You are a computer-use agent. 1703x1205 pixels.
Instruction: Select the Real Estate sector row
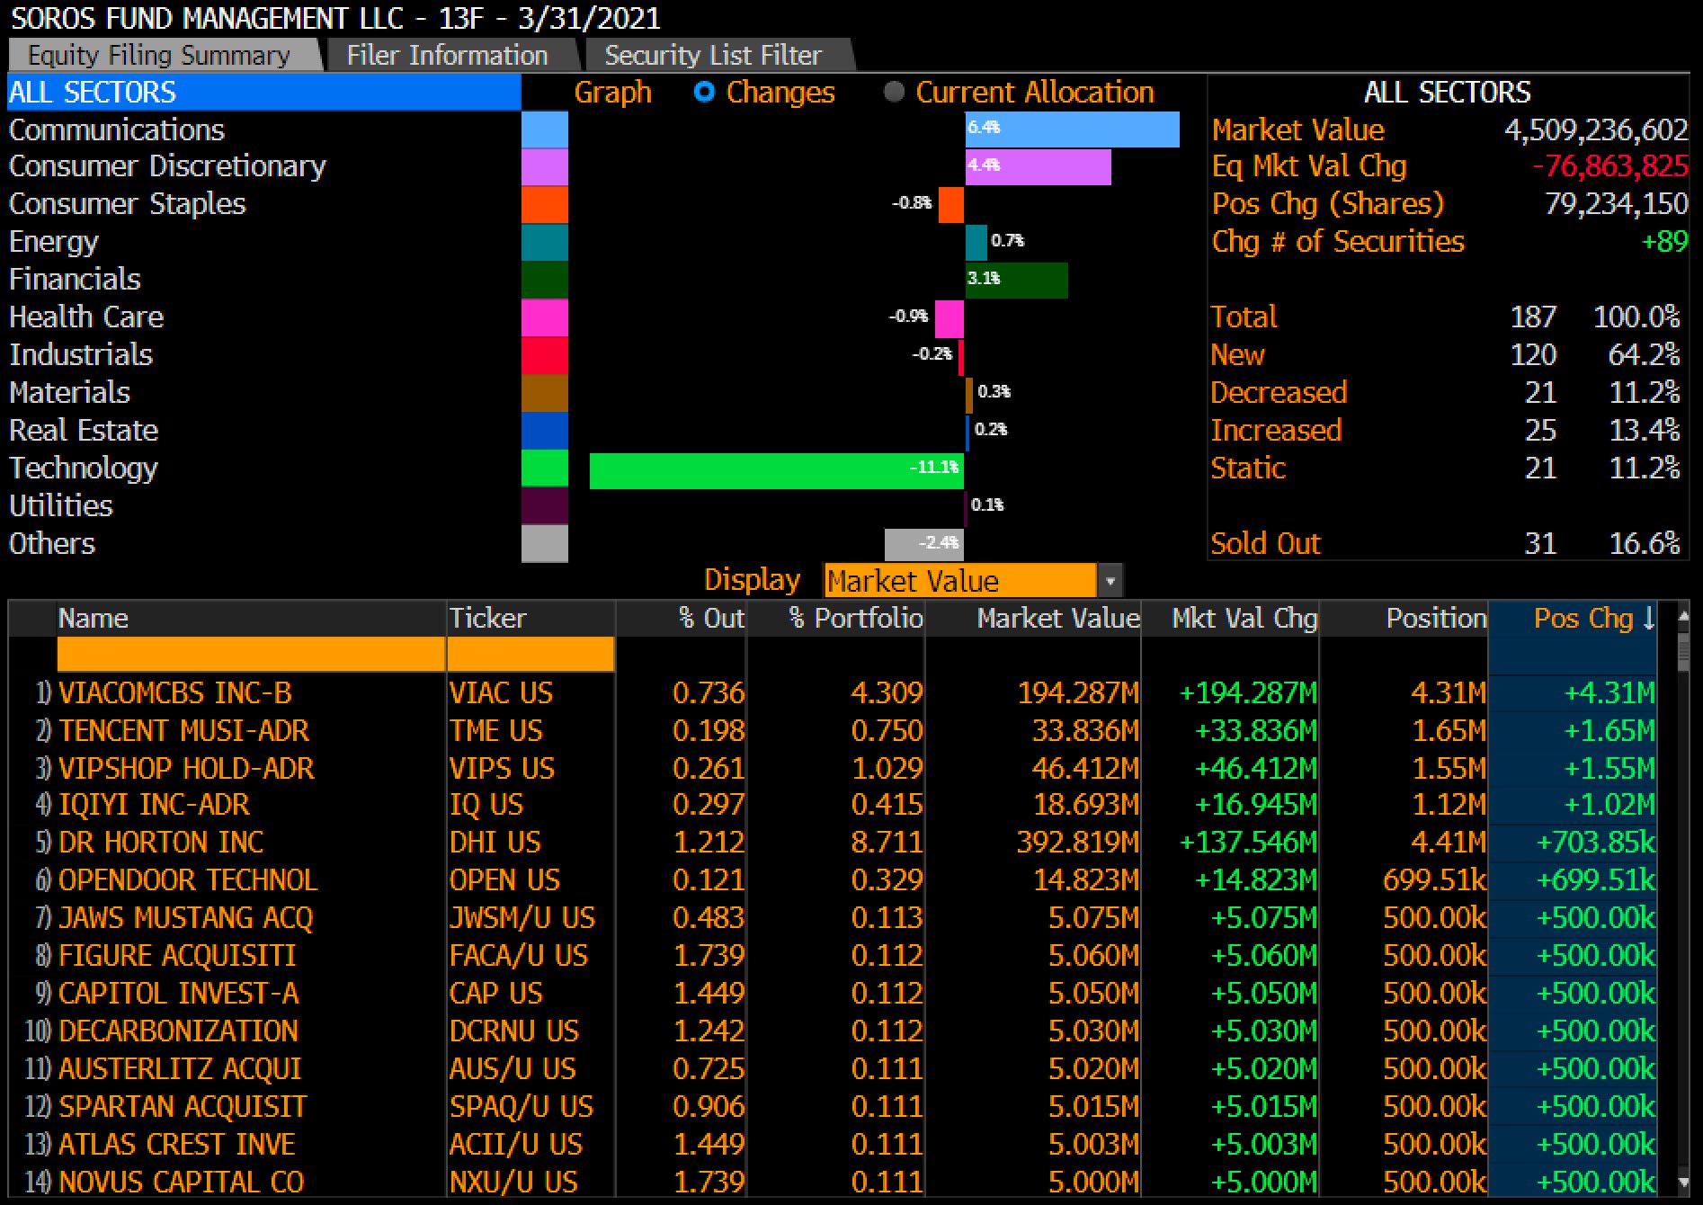pyautogui.click(x=264, y=431)
